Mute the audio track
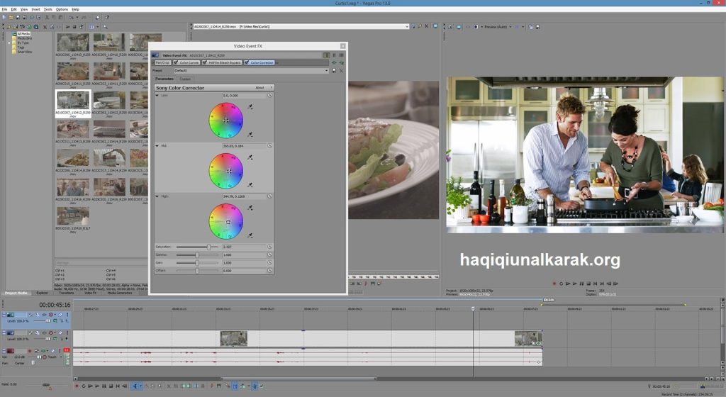726x397 pixels. tap(52, 351)
